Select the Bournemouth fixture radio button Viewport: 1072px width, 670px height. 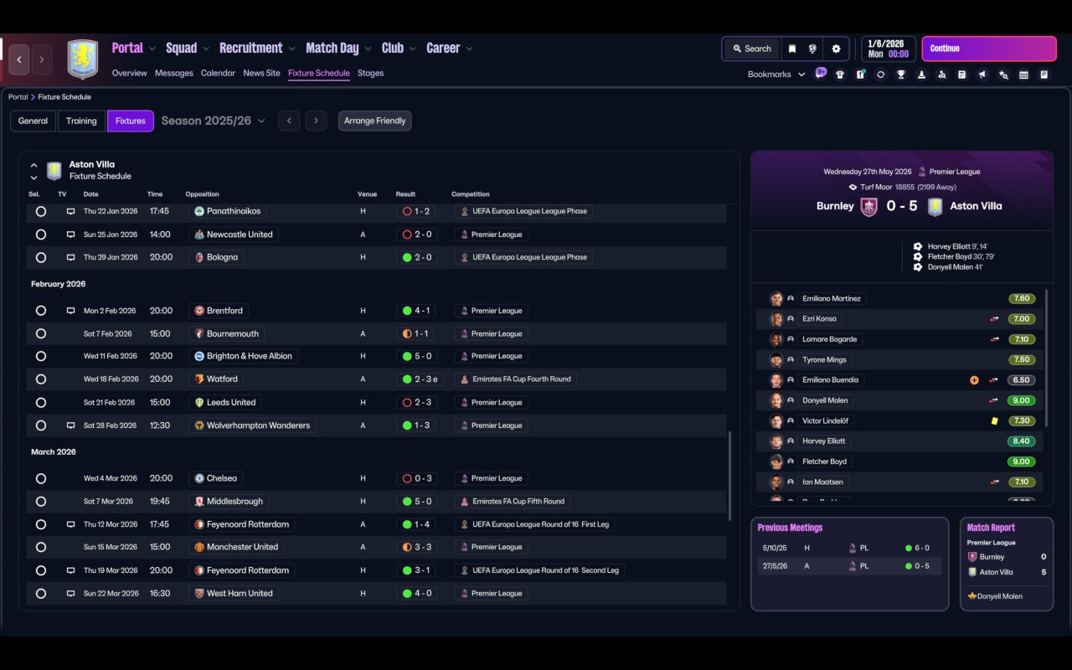coord(41,334)
